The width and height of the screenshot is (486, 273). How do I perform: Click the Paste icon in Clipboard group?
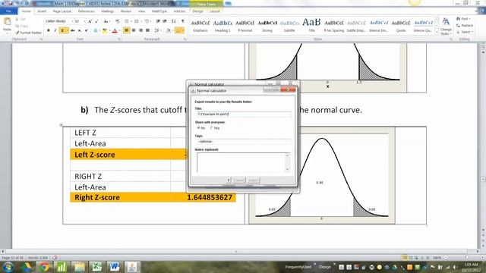(7, 22)
